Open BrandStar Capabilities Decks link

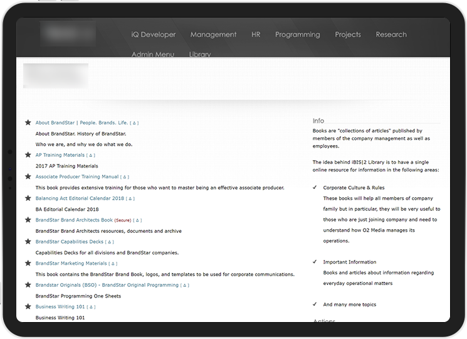[69, 242]
